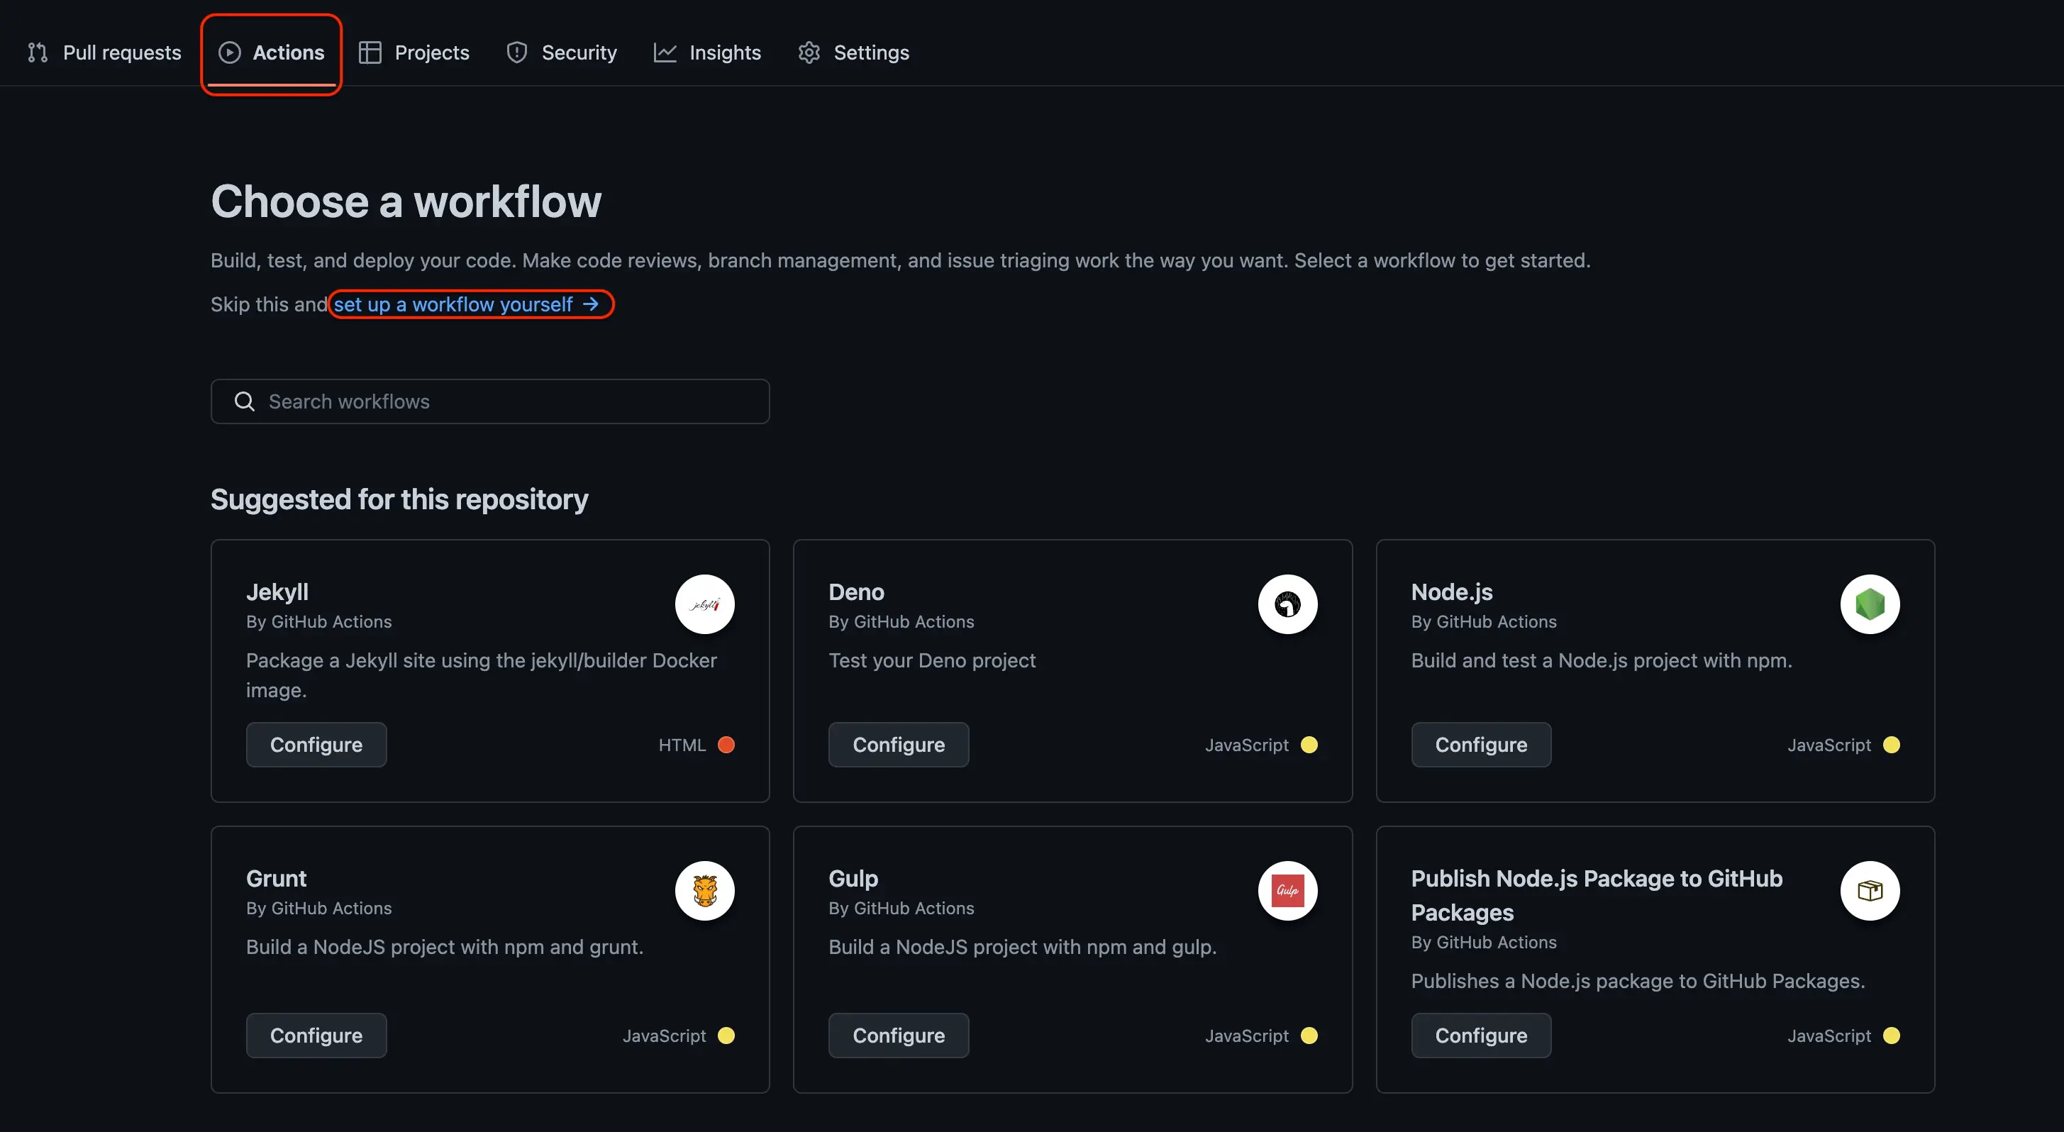This screenshot has height=1132, width=2064.
Task: Click the Grunt boar logo icon
Action: point(704,890)
